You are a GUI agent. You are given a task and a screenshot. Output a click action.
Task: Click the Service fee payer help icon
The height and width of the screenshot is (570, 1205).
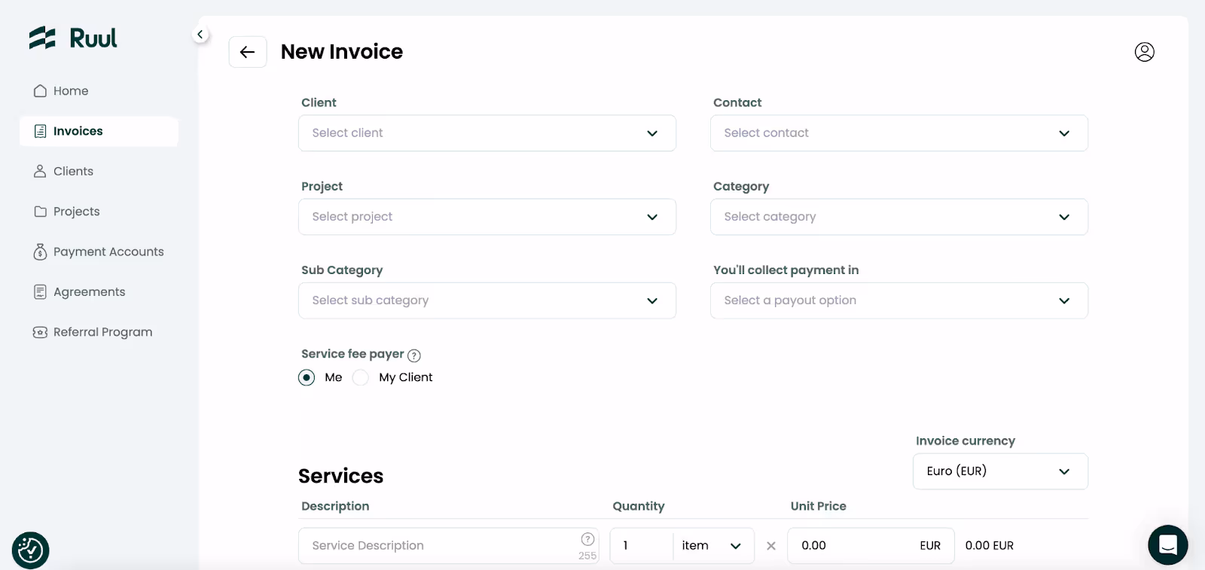pos(414,355)
